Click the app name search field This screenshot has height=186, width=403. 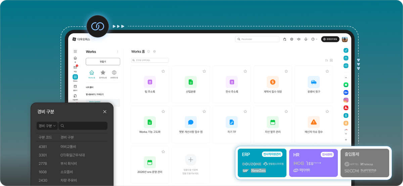[x=150, y=60]
